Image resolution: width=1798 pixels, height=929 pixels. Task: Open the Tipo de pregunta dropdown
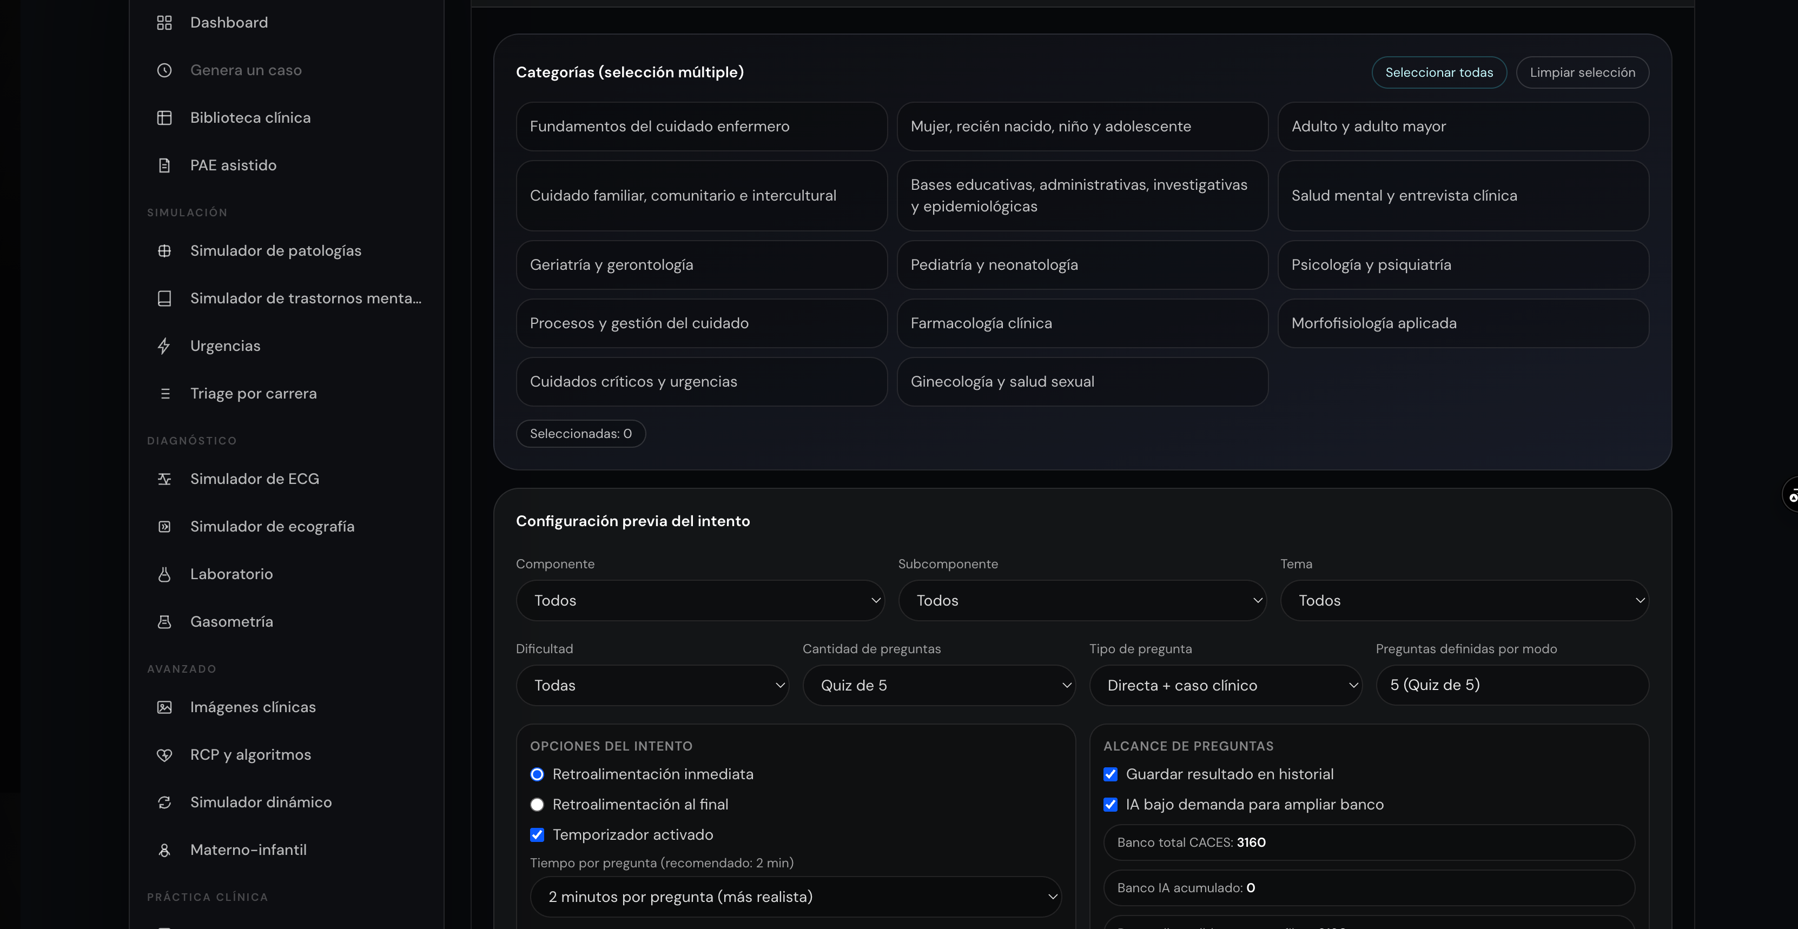[1226, 686]
